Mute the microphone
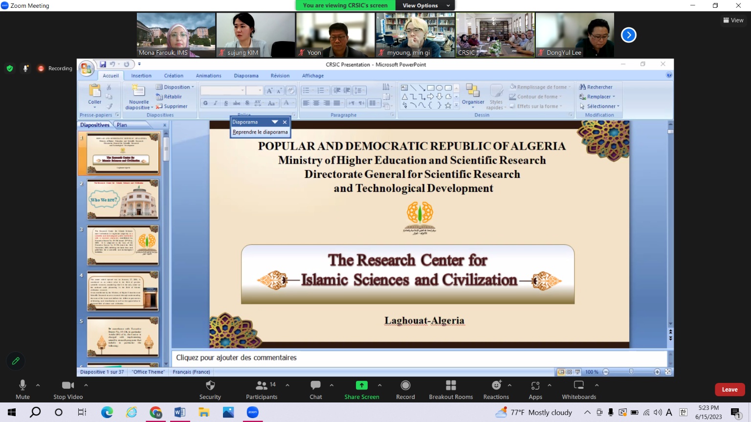 click(22, 390)
